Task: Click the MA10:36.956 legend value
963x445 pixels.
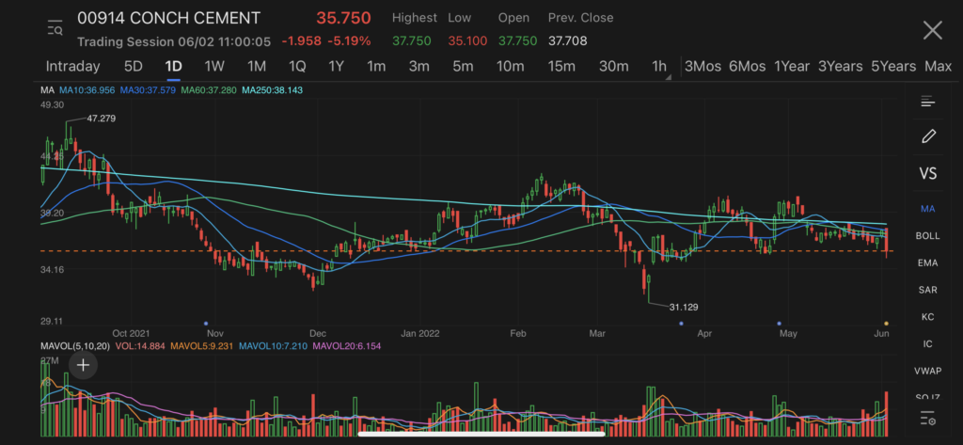Action: point(87,90)
